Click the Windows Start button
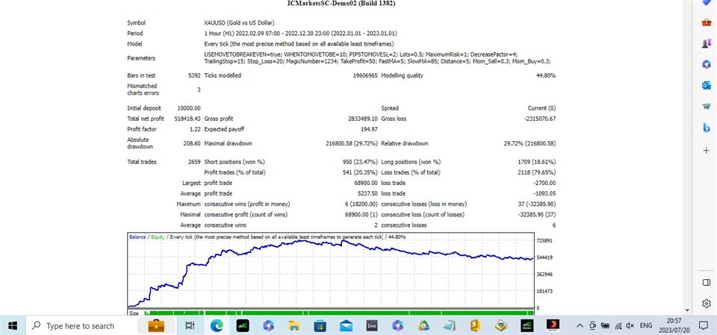This screenshot has height=335, width=717. (x=13, y=326)
